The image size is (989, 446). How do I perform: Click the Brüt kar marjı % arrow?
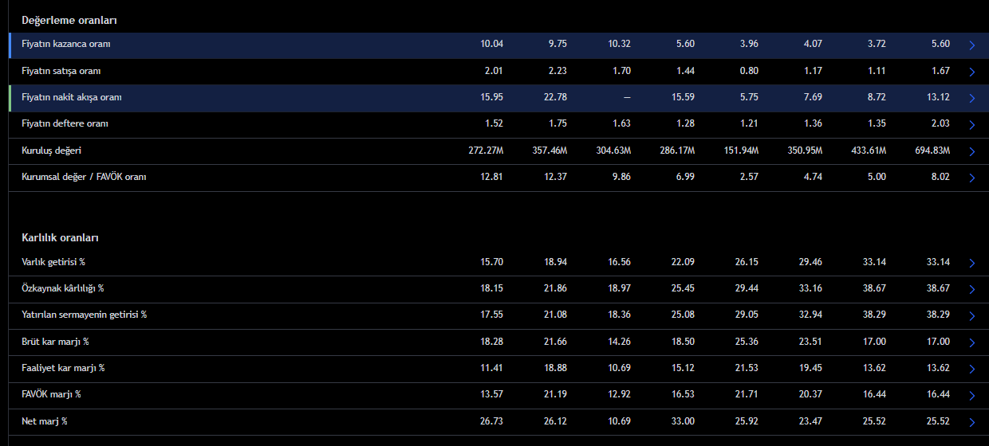(971, 342)
